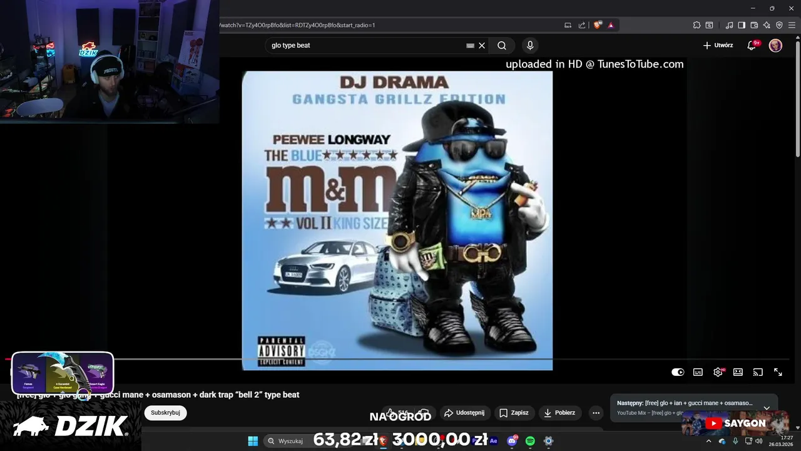Clear the YouTube search box text

[x=482, y=45]
